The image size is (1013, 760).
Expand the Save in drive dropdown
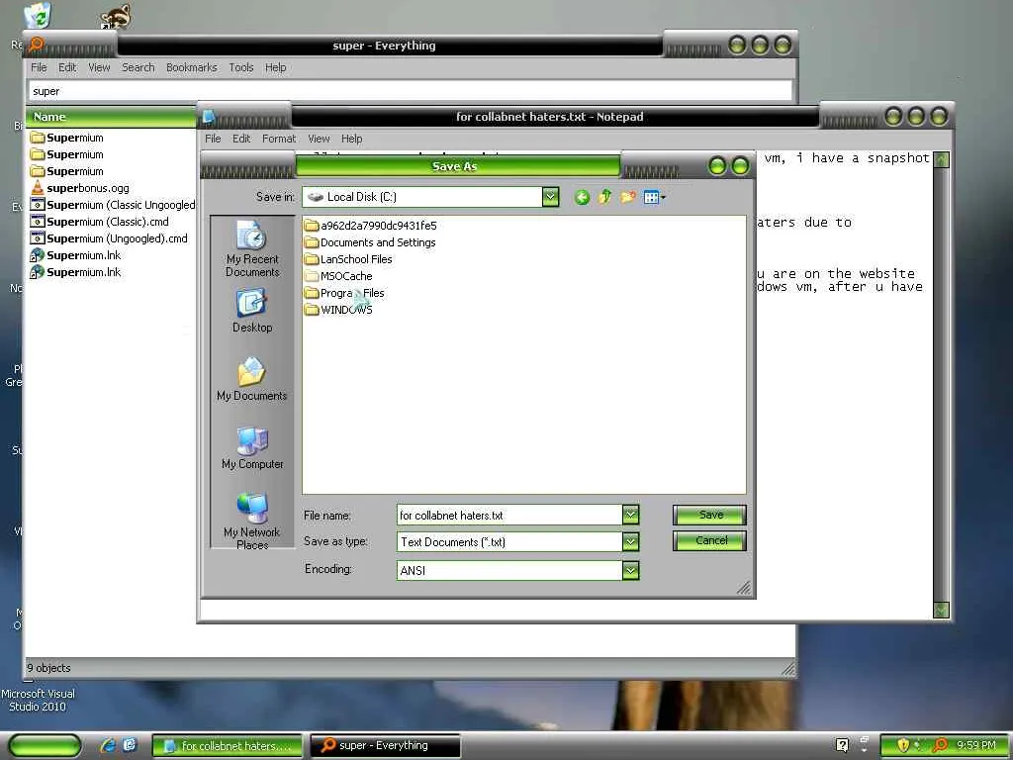550,197
